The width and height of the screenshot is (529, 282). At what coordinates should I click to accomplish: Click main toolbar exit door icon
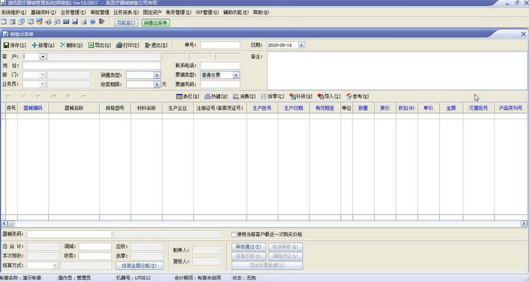click(x=102, y=22)
